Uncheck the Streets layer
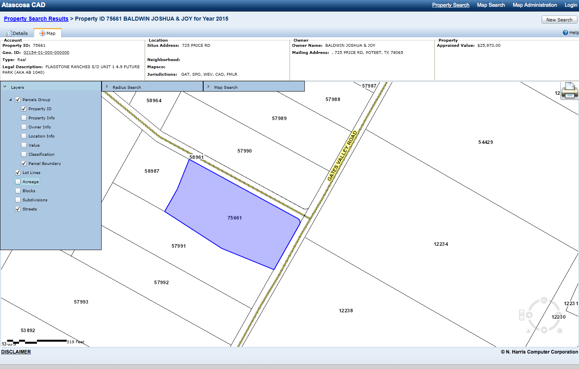This screenshot has width=579, height=369. tap(18, 209)
